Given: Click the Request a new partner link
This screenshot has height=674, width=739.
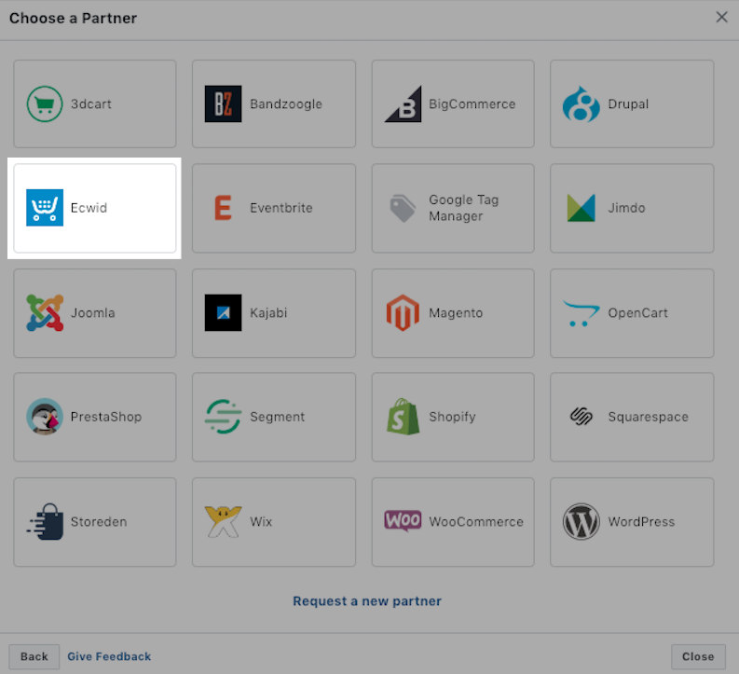Looking at the screenshot, I should point(367,601).
